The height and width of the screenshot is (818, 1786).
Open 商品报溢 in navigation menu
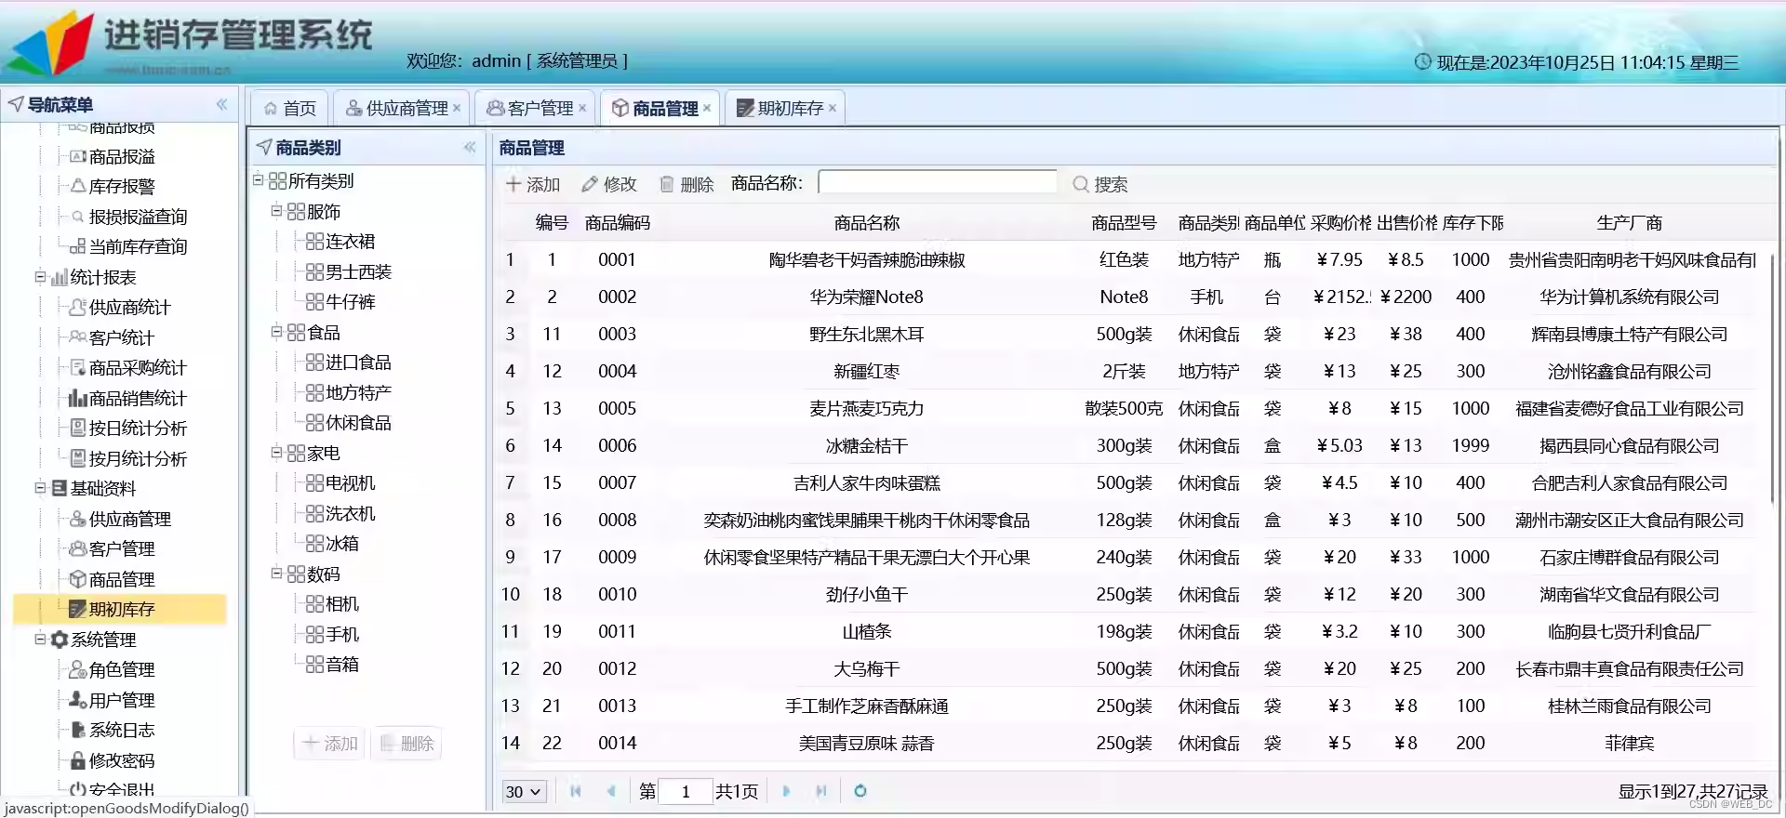click(x=122, y=156)
